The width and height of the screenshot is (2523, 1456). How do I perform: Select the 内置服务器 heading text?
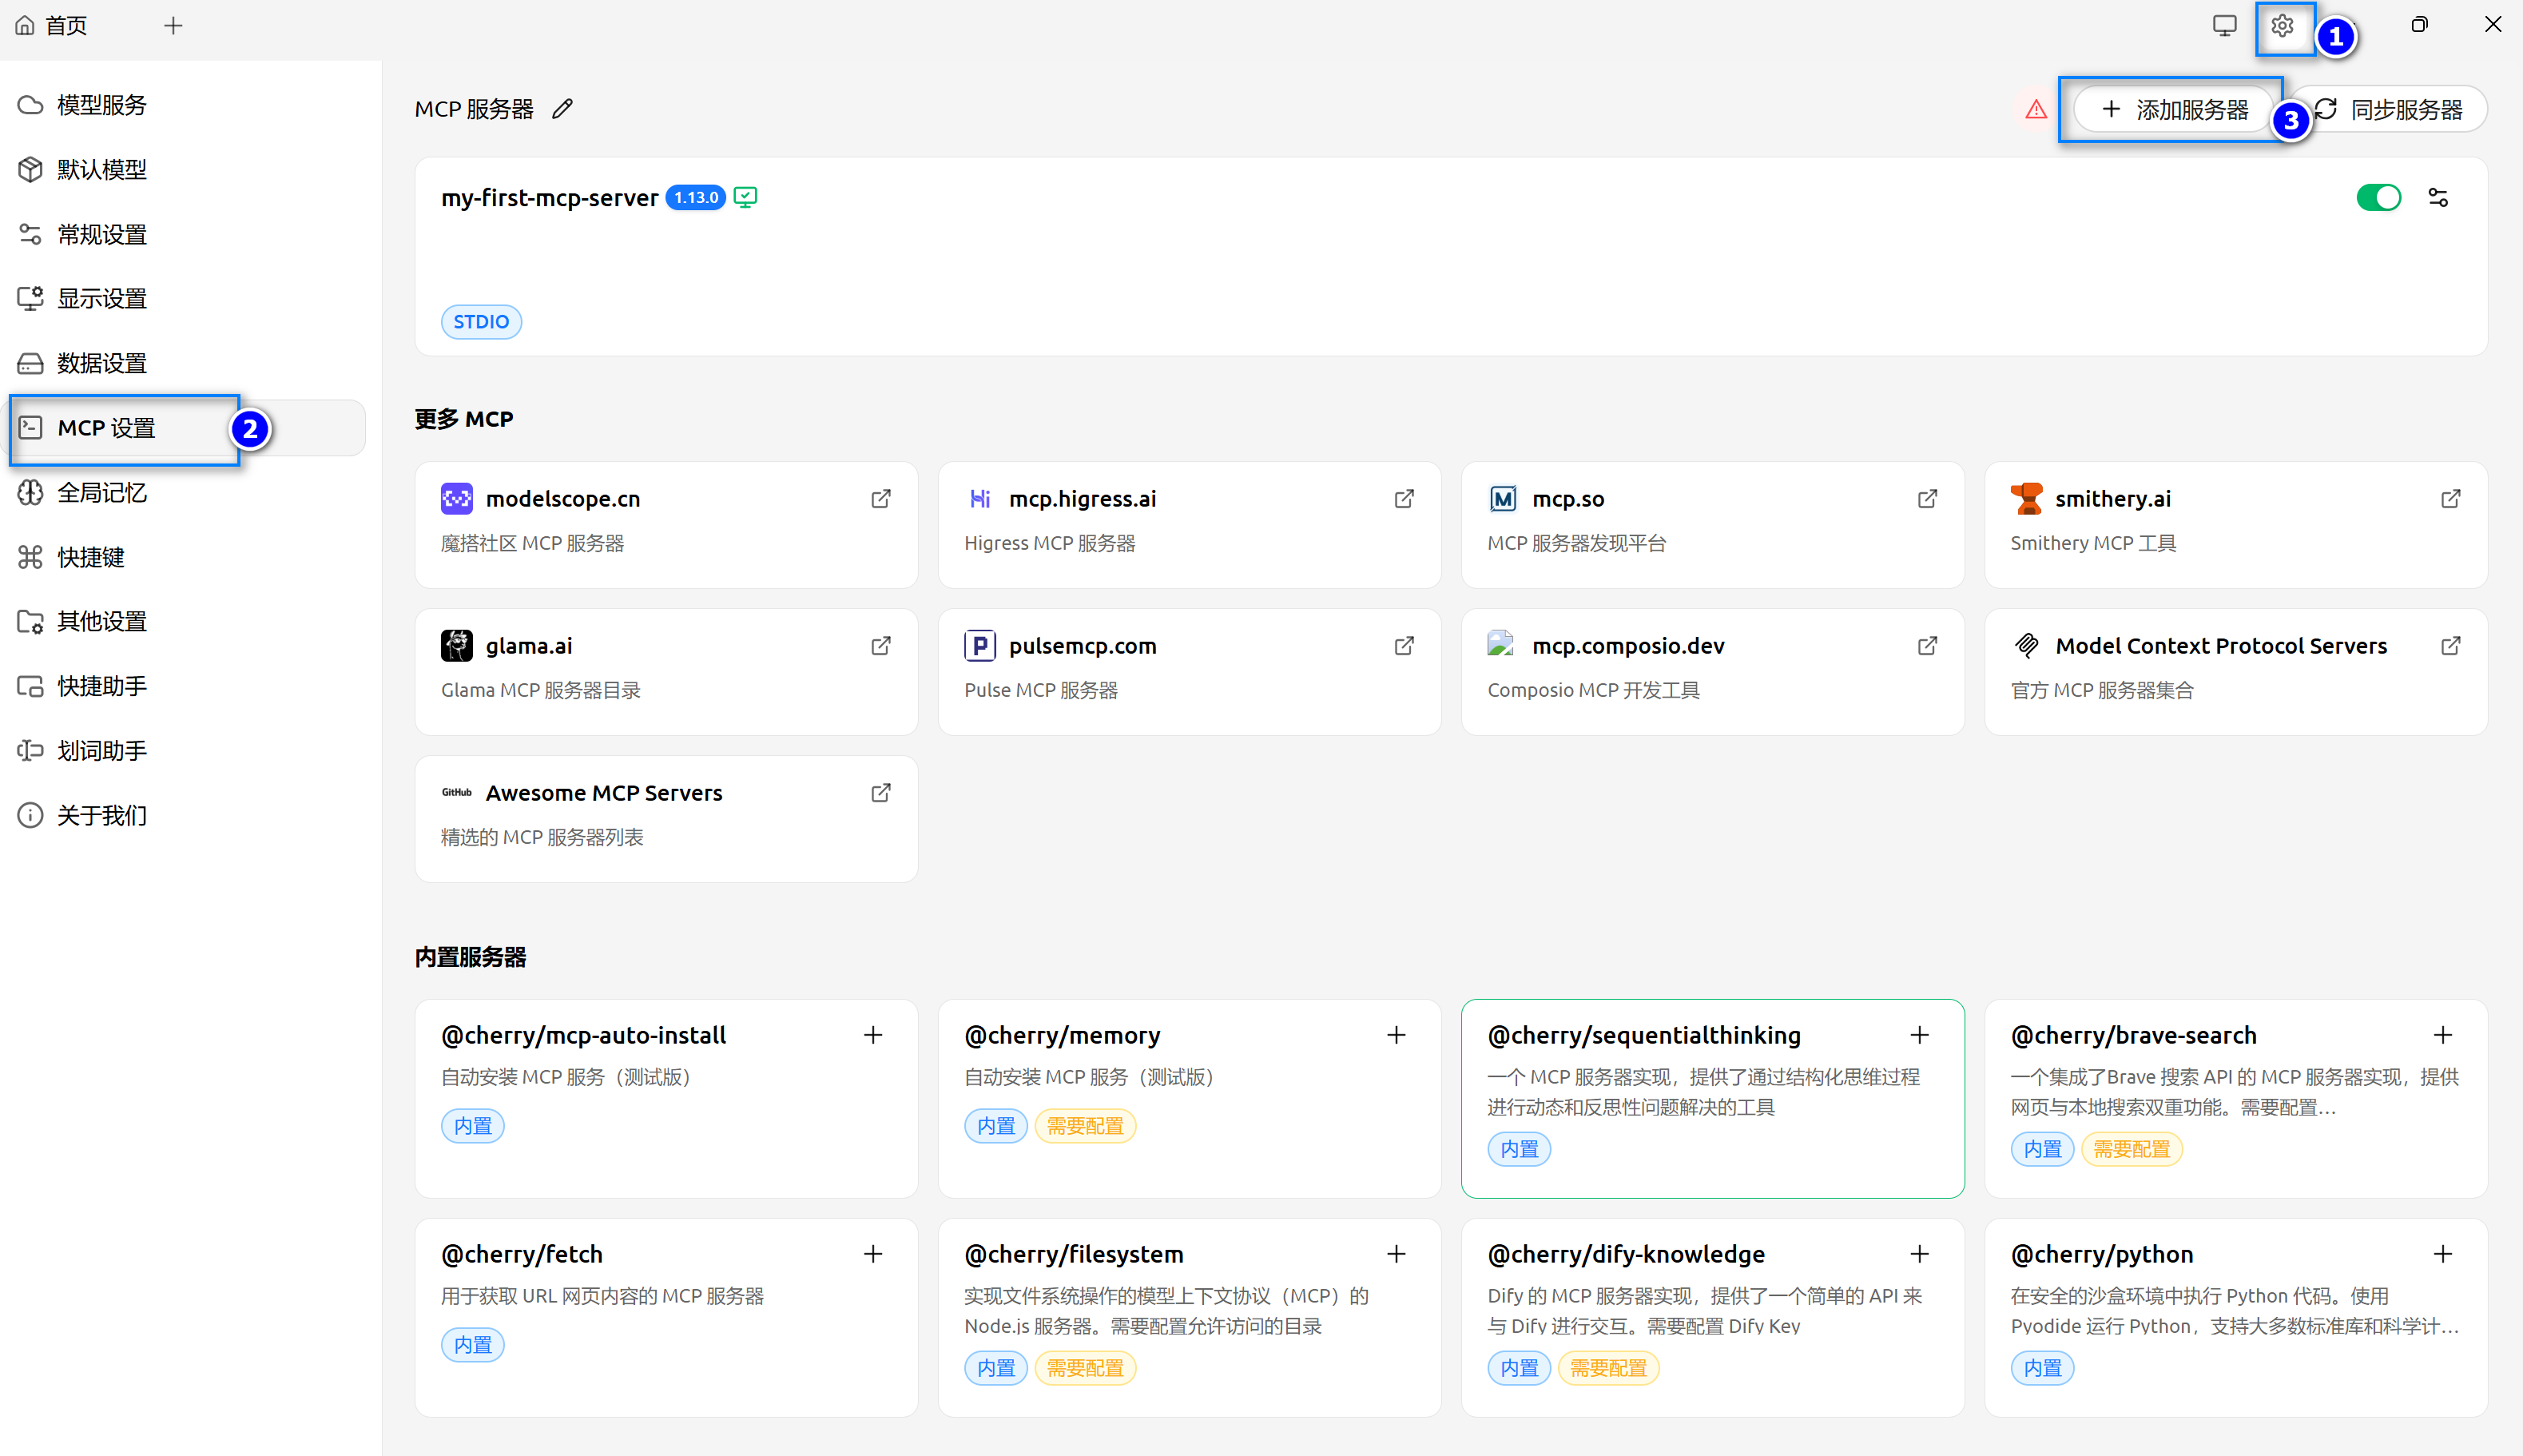pos(471,957)
